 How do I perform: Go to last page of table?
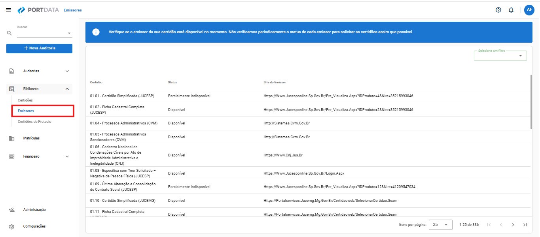525,225
